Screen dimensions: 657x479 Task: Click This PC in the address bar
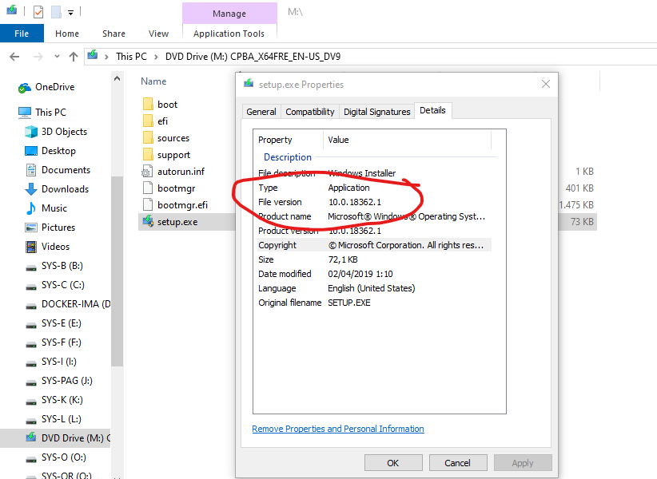[131, 57]
